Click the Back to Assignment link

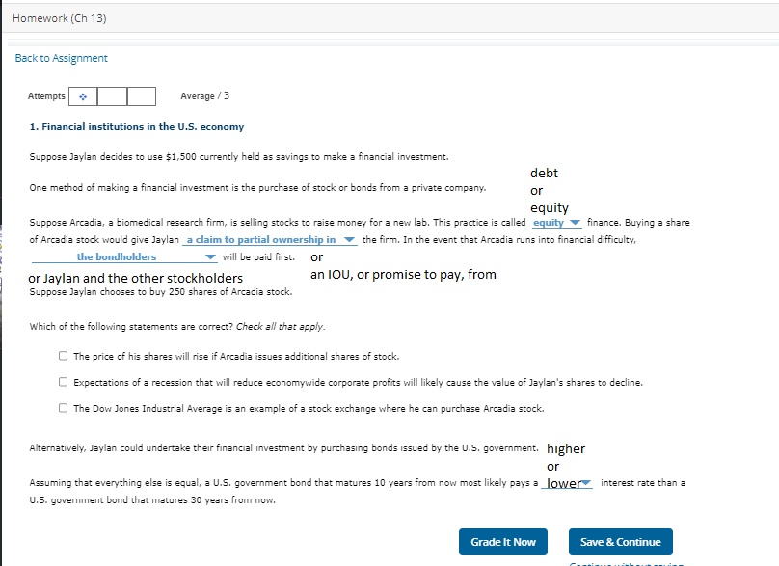pyautogui.click(x=61, y=58)
